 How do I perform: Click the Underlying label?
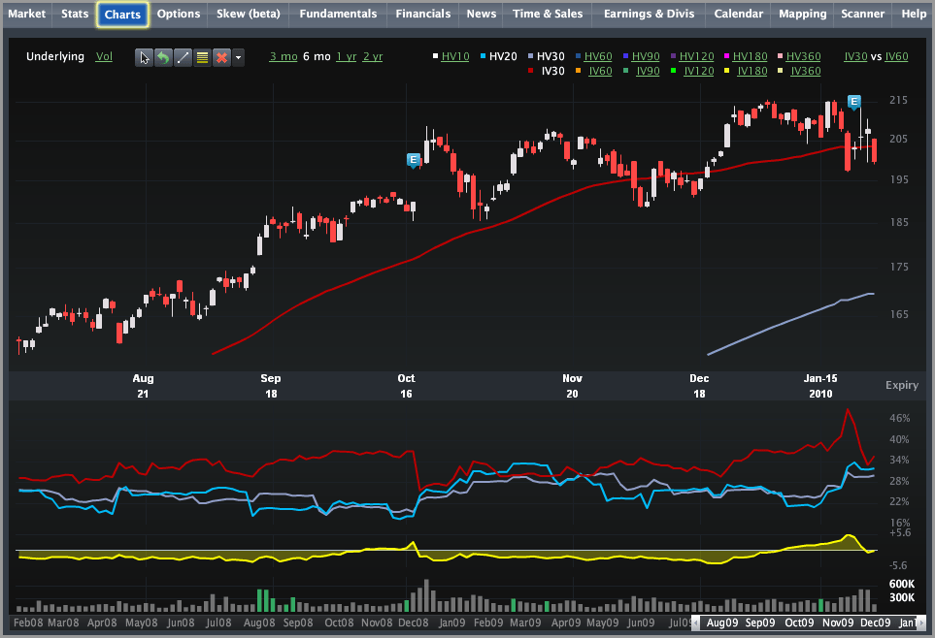click(55, 56)
